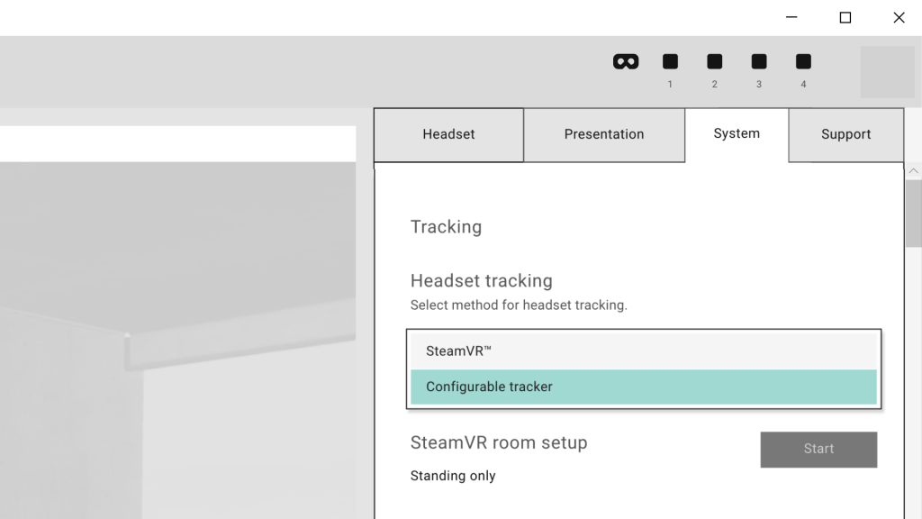Click the 'Tracking' section heading
This screenshot has height=519, width=922.
pos(446,227)
